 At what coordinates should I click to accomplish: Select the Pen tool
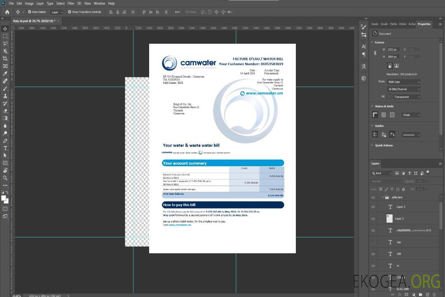pos(5,141)
